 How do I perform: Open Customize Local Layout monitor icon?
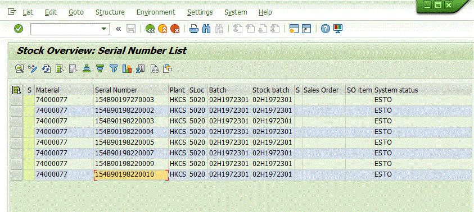(338, 29)
